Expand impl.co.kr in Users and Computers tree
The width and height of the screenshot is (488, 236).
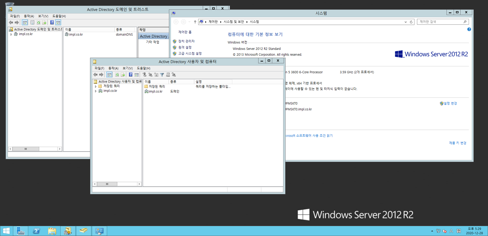[x=96, y=91]
